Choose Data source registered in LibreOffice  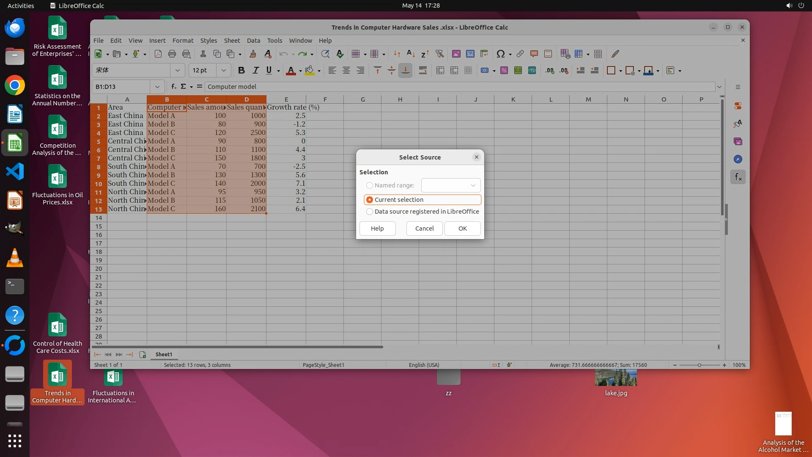coord(370,212)
